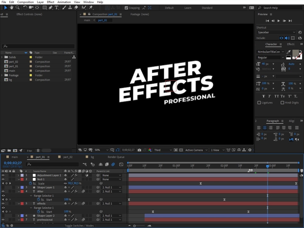Image resolution: width=304 pixels, height=228 pixels.
Task: Select the Horizontal Type tool
Action: tap(57, 8)
